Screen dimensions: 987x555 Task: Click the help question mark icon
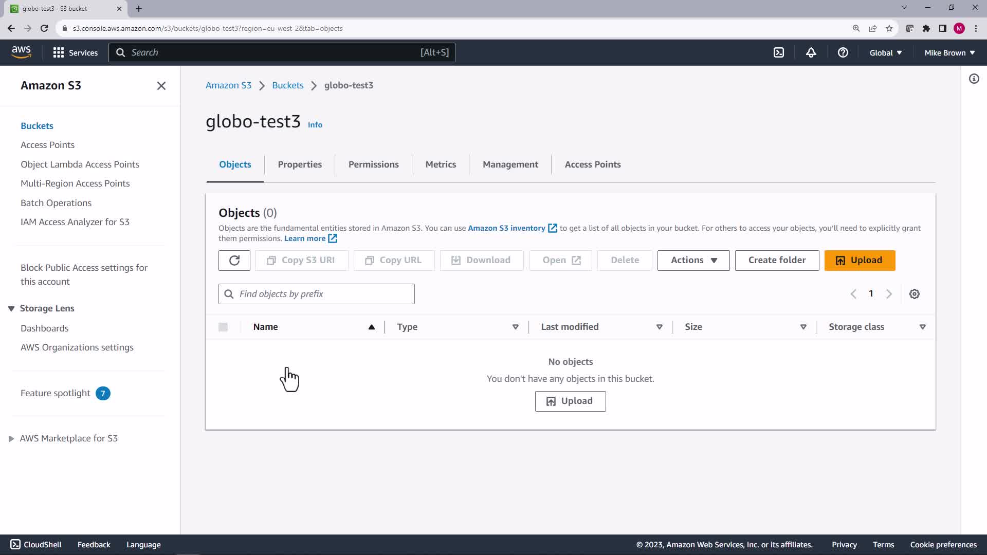(843, 52)
